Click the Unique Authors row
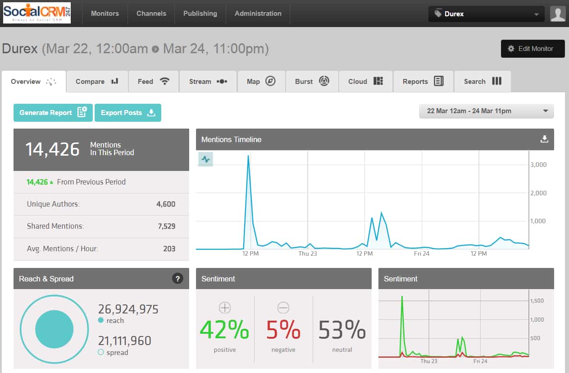The height and width of the screenshot is (373, 569). (101, 204)
